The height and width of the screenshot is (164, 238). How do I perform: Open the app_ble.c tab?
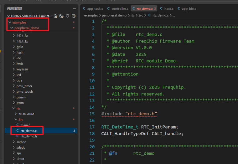pyautogui.click(x=187, y=9)
